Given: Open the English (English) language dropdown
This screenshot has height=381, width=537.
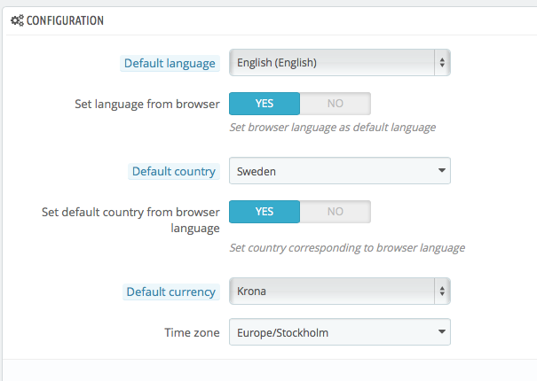Looking at the screenshot, I should pos(340,63).
